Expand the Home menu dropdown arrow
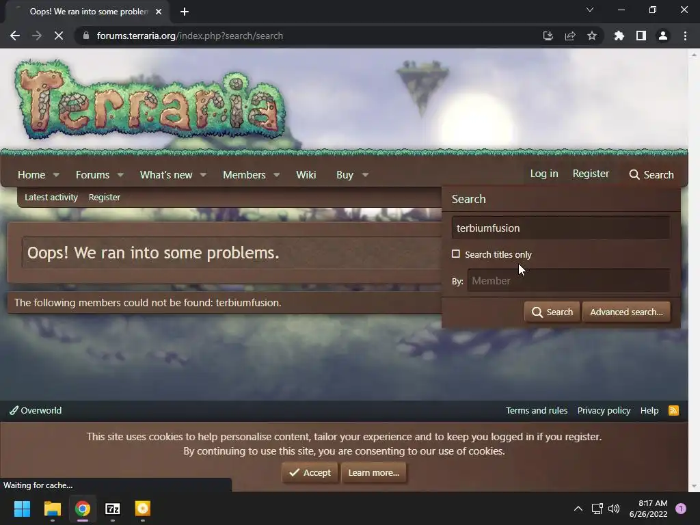The image size is (700, 525). click(56, 174)
